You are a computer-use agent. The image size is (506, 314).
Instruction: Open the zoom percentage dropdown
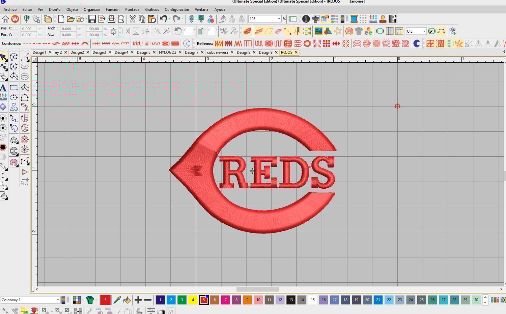(x=279, y=19)
